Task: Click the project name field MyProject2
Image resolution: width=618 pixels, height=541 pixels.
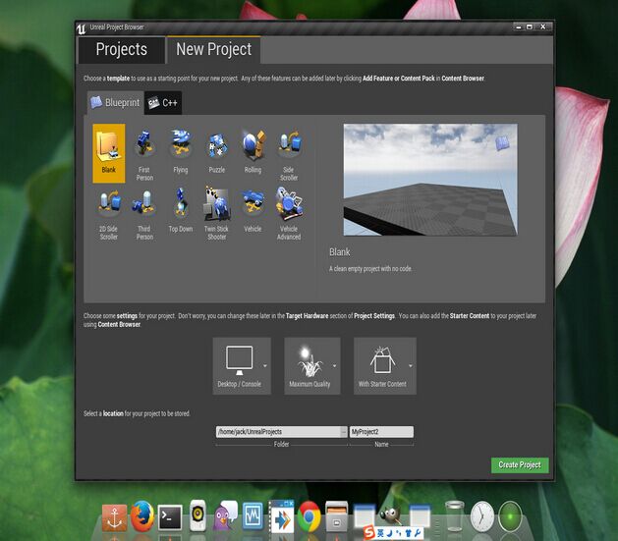Action: [381, 432]
